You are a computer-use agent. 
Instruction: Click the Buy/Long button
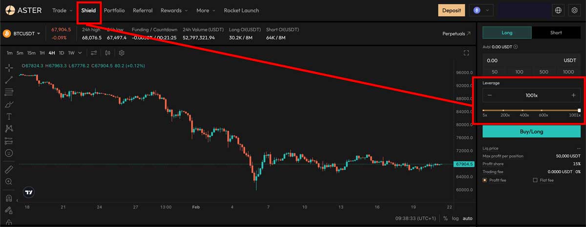531,132
